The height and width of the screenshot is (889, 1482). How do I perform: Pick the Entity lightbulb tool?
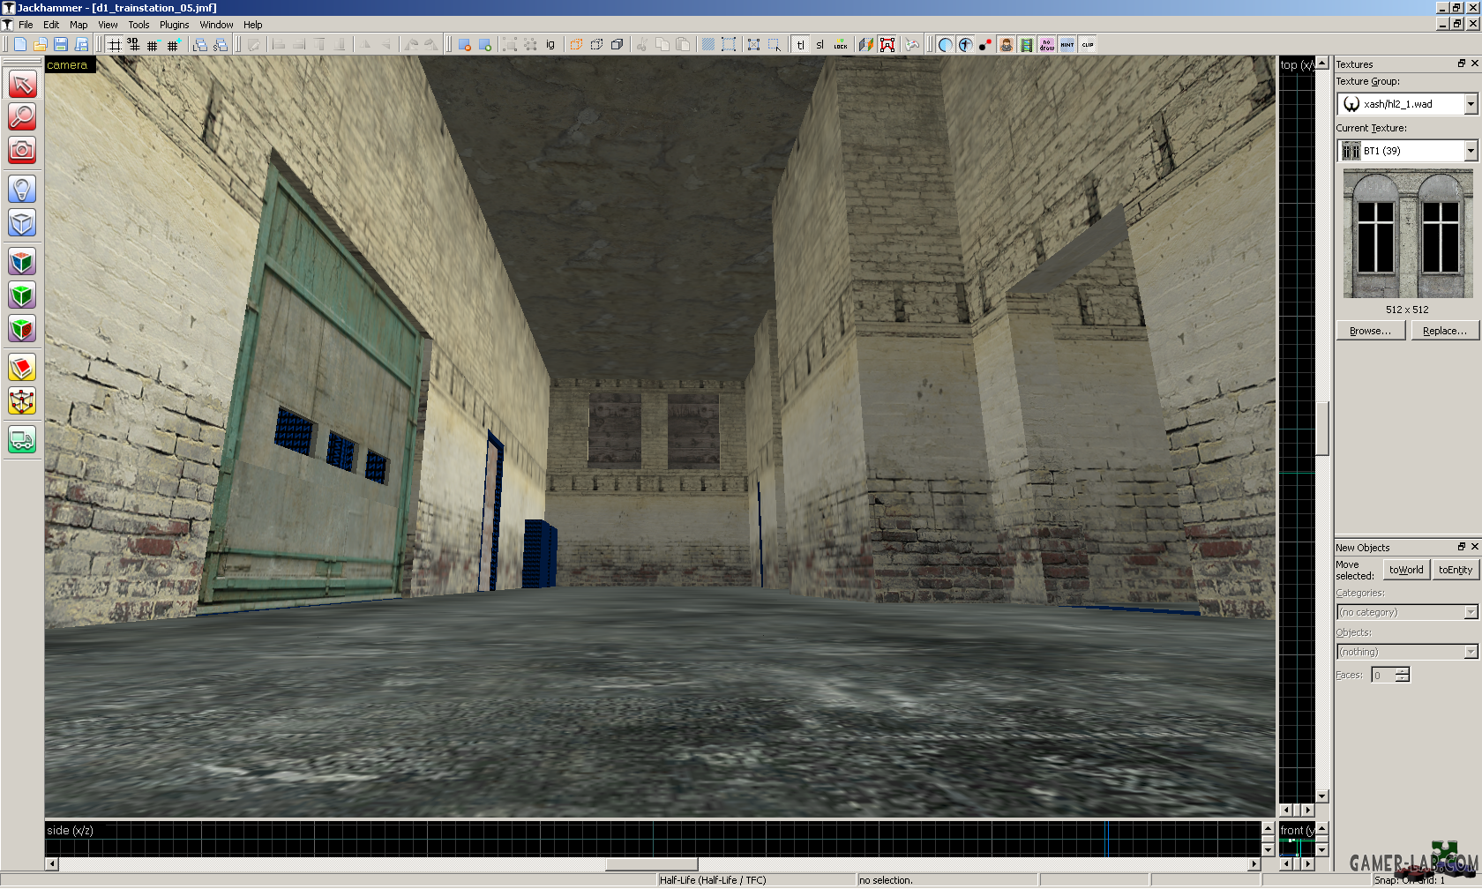[22, 189]
